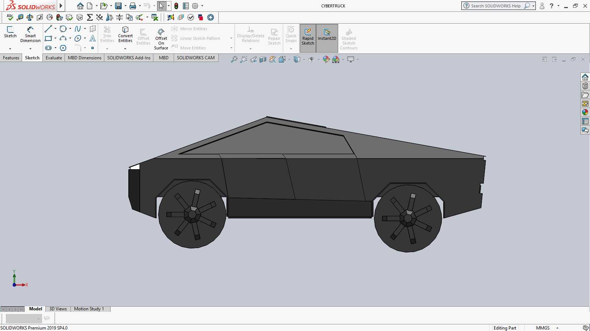Viewport: 590px width, 331px height.
Task: Click the Edit Appearance color wheel icon
Action: (326, 60)
